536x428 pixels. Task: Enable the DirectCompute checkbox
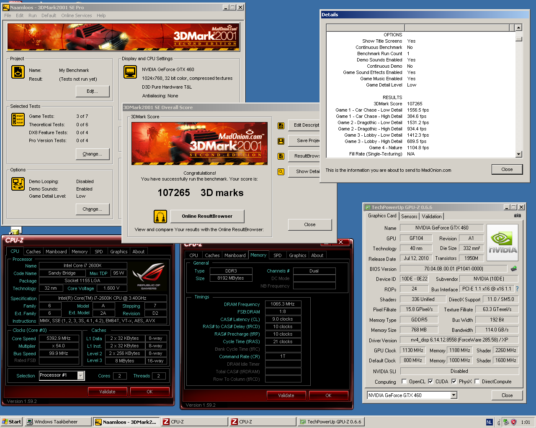coord(477,381)
